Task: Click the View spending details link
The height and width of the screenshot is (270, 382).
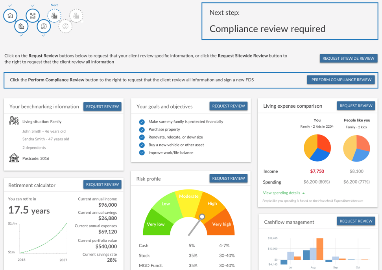Action: pyautogui.click(x=281, y=193)
